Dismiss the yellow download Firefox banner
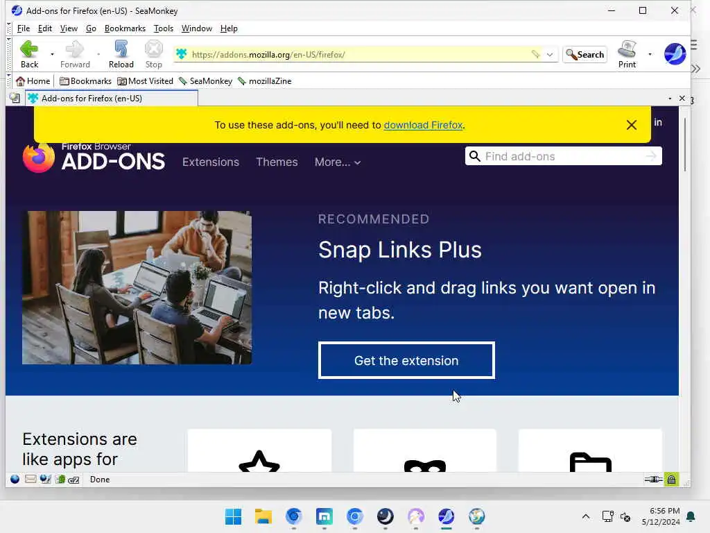Screen dimensions: 710x533 point(631,125)
